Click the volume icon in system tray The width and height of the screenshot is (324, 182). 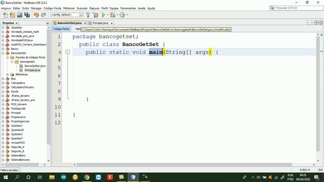point(259,177)
